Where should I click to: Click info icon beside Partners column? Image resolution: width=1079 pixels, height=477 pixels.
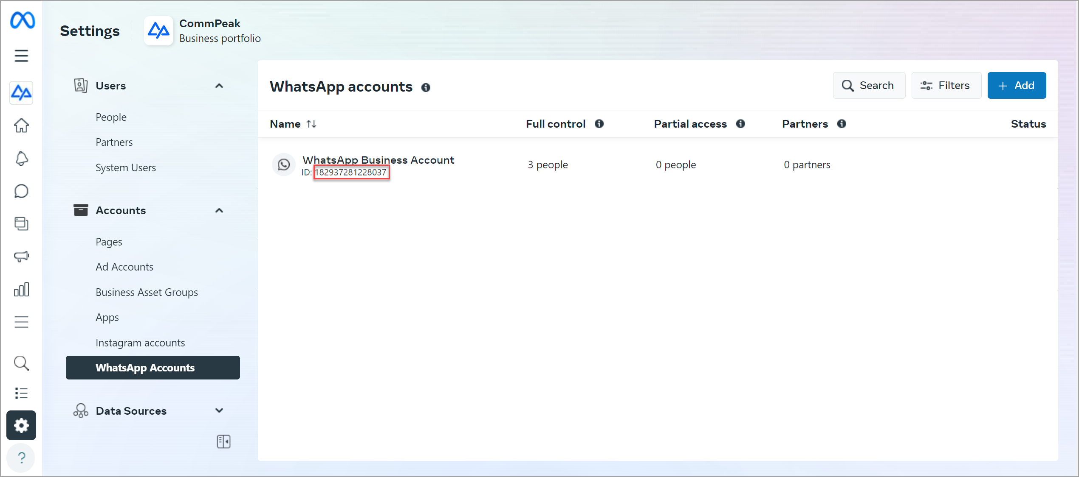click(x=842, y=124)
